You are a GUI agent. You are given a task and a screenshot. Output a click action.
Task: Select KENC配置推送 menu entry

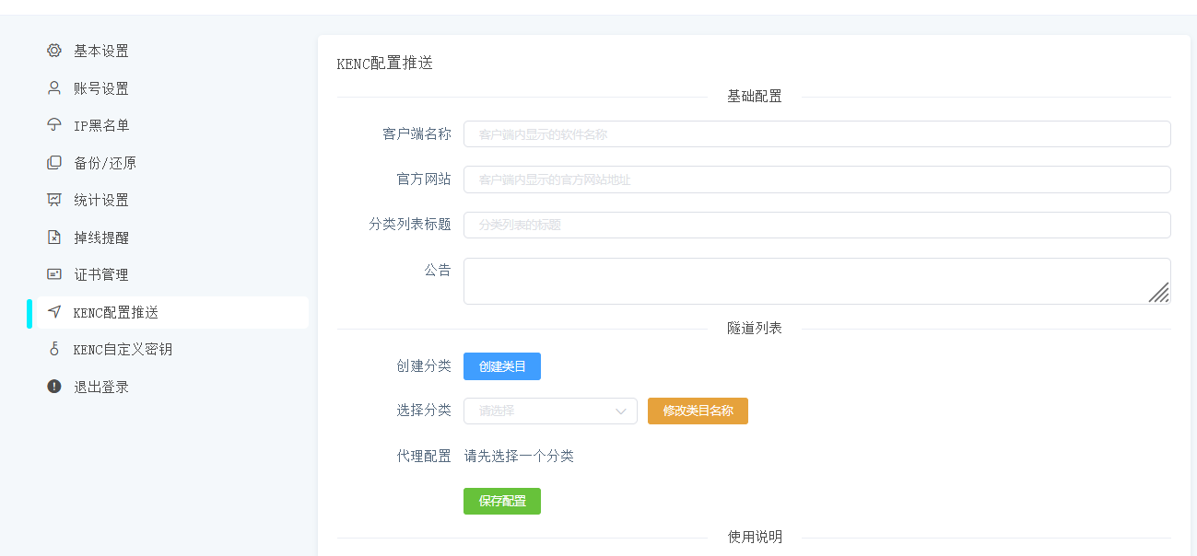(171, 312)
